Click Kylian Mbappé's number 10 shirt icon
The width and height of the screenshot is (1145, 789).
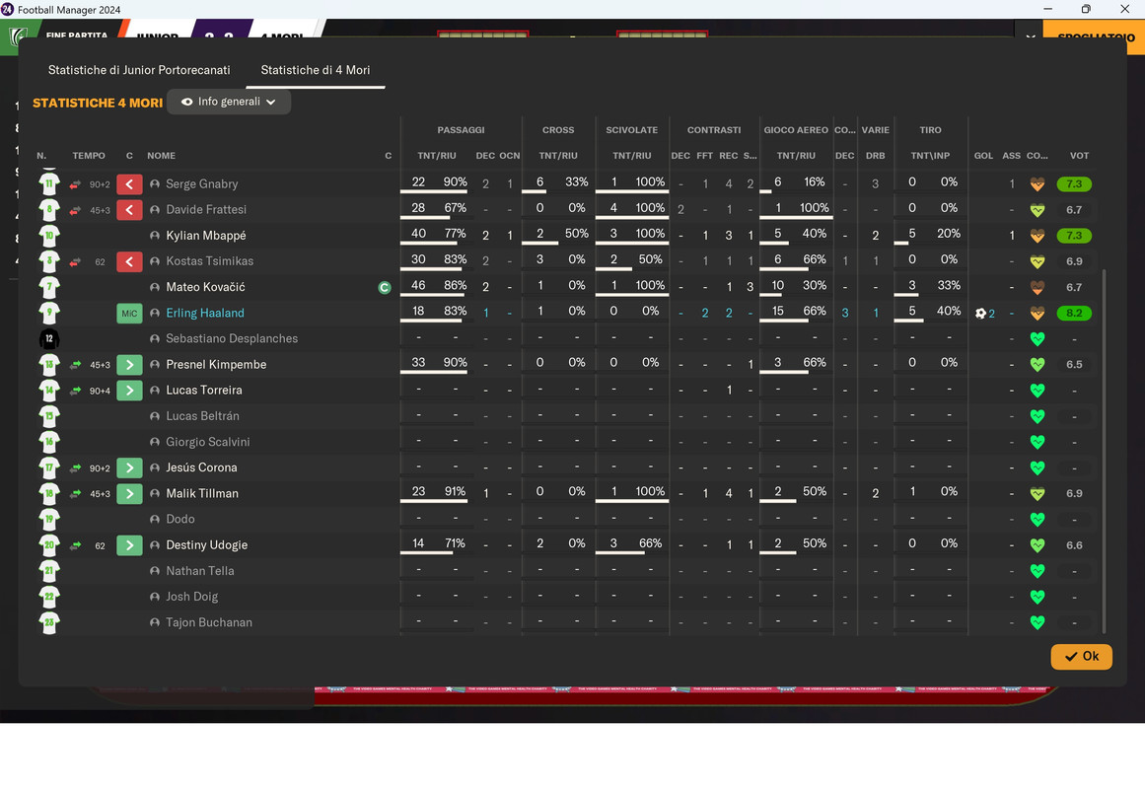(x=49, y=236)
